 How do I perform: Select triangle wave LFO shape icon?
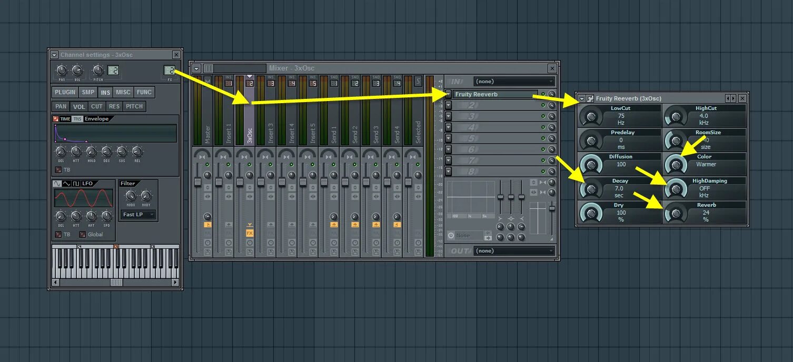pyautogui.click(x=66, y=184)
